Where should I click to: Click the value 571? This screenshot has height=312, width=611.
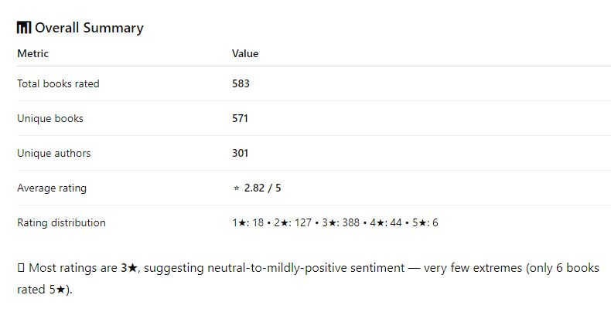(241, 118)
